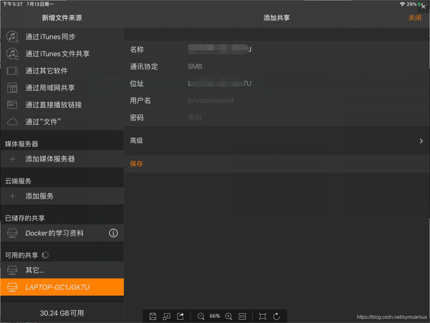Click the computer icon beside 其它...
Image resolution: width=430 pixels, height=323 pixels.
[12, 270]
